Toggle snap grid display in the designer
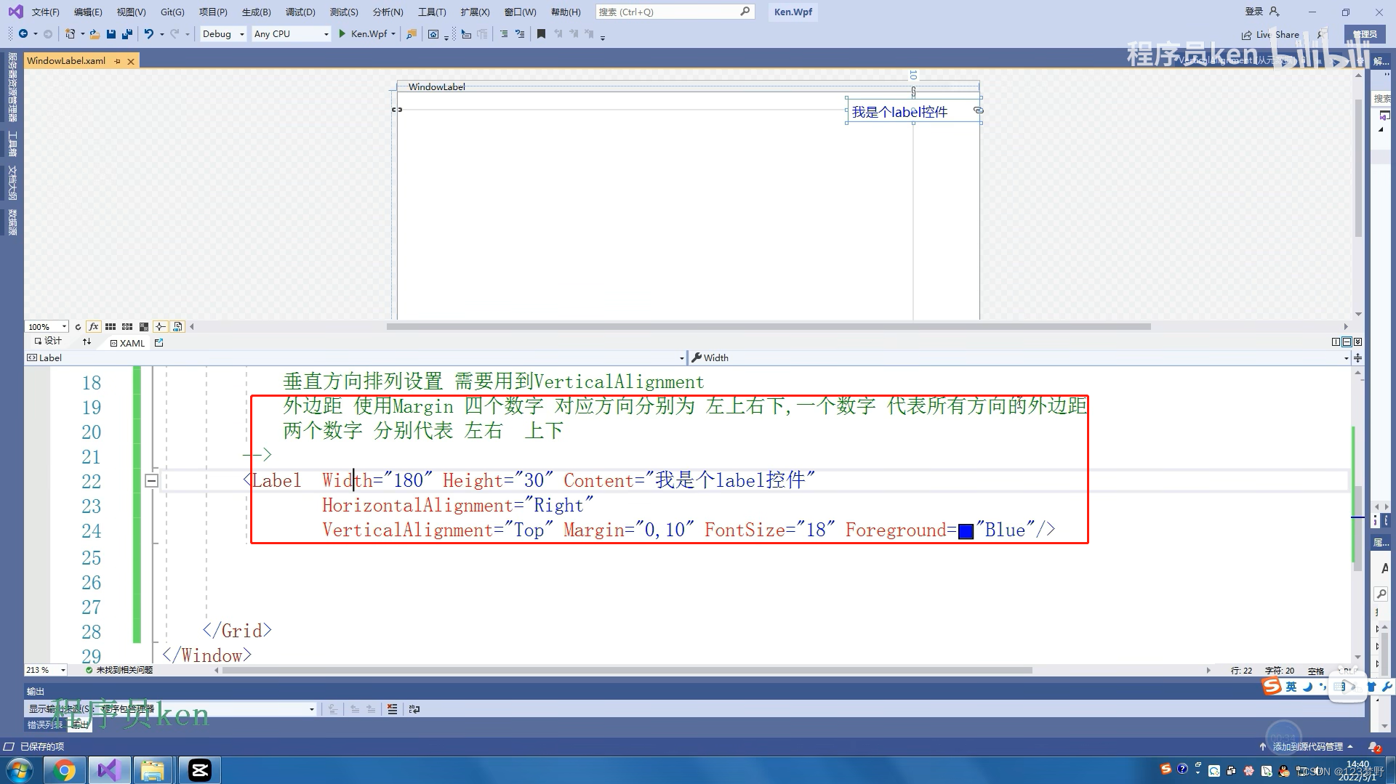This screenshot has height=784, width=1396. pyautogui.click(x=111, y=326)
